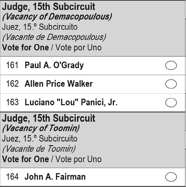Click the "(Vacante de Toomin)" Spanish line
186x187 pixels.
[x=39, y=149]
